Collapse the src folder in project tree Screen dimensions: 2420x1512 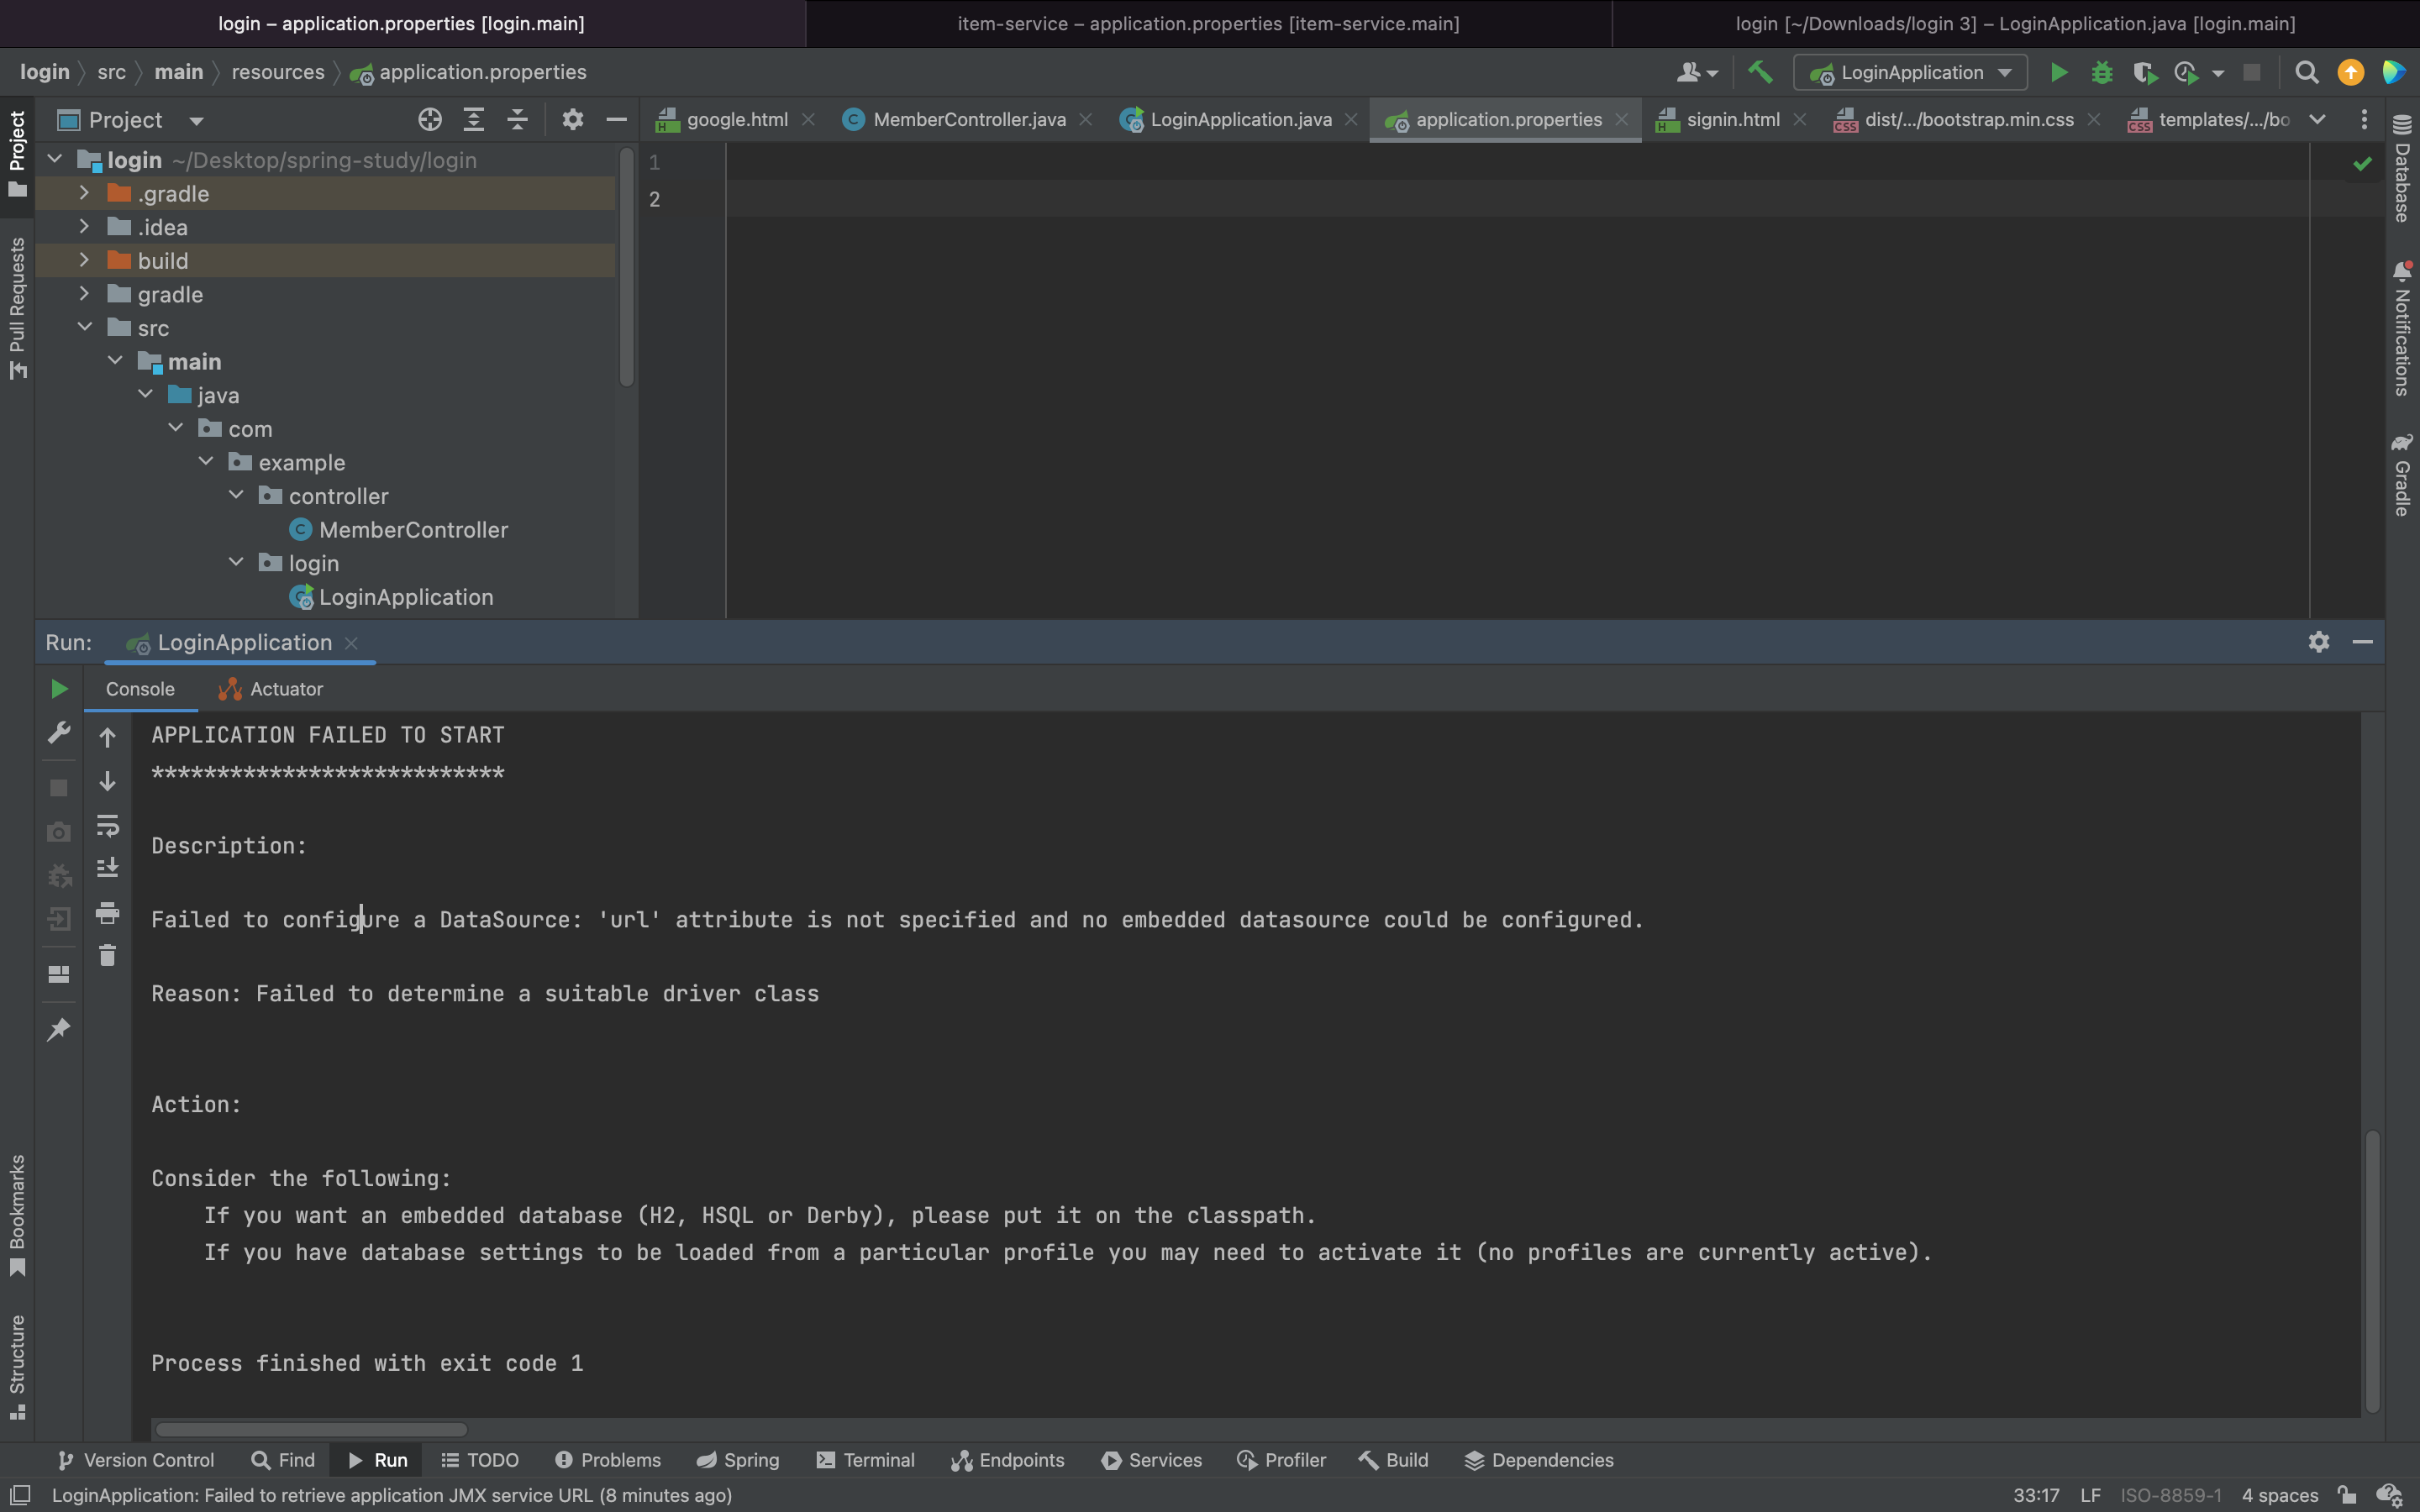84,327
